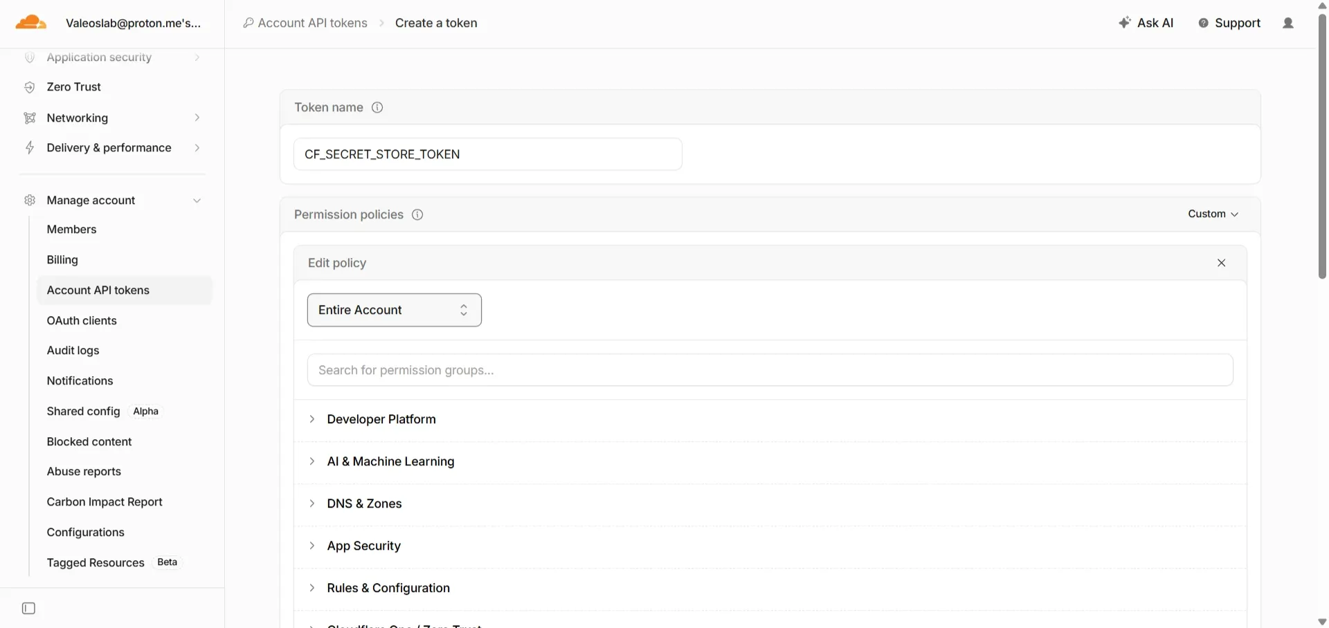Click the scrollbar down arrow
The image size is (1329, 628).
[x=1322, y=622]
